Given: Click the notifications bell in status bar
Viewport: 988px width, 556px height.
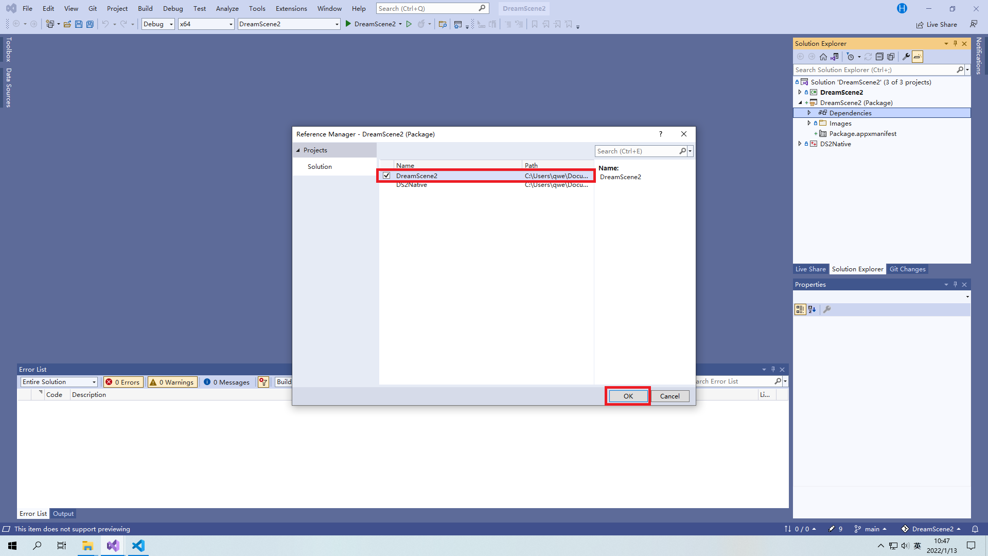Looking at the screenshot, I should [975, 529].
